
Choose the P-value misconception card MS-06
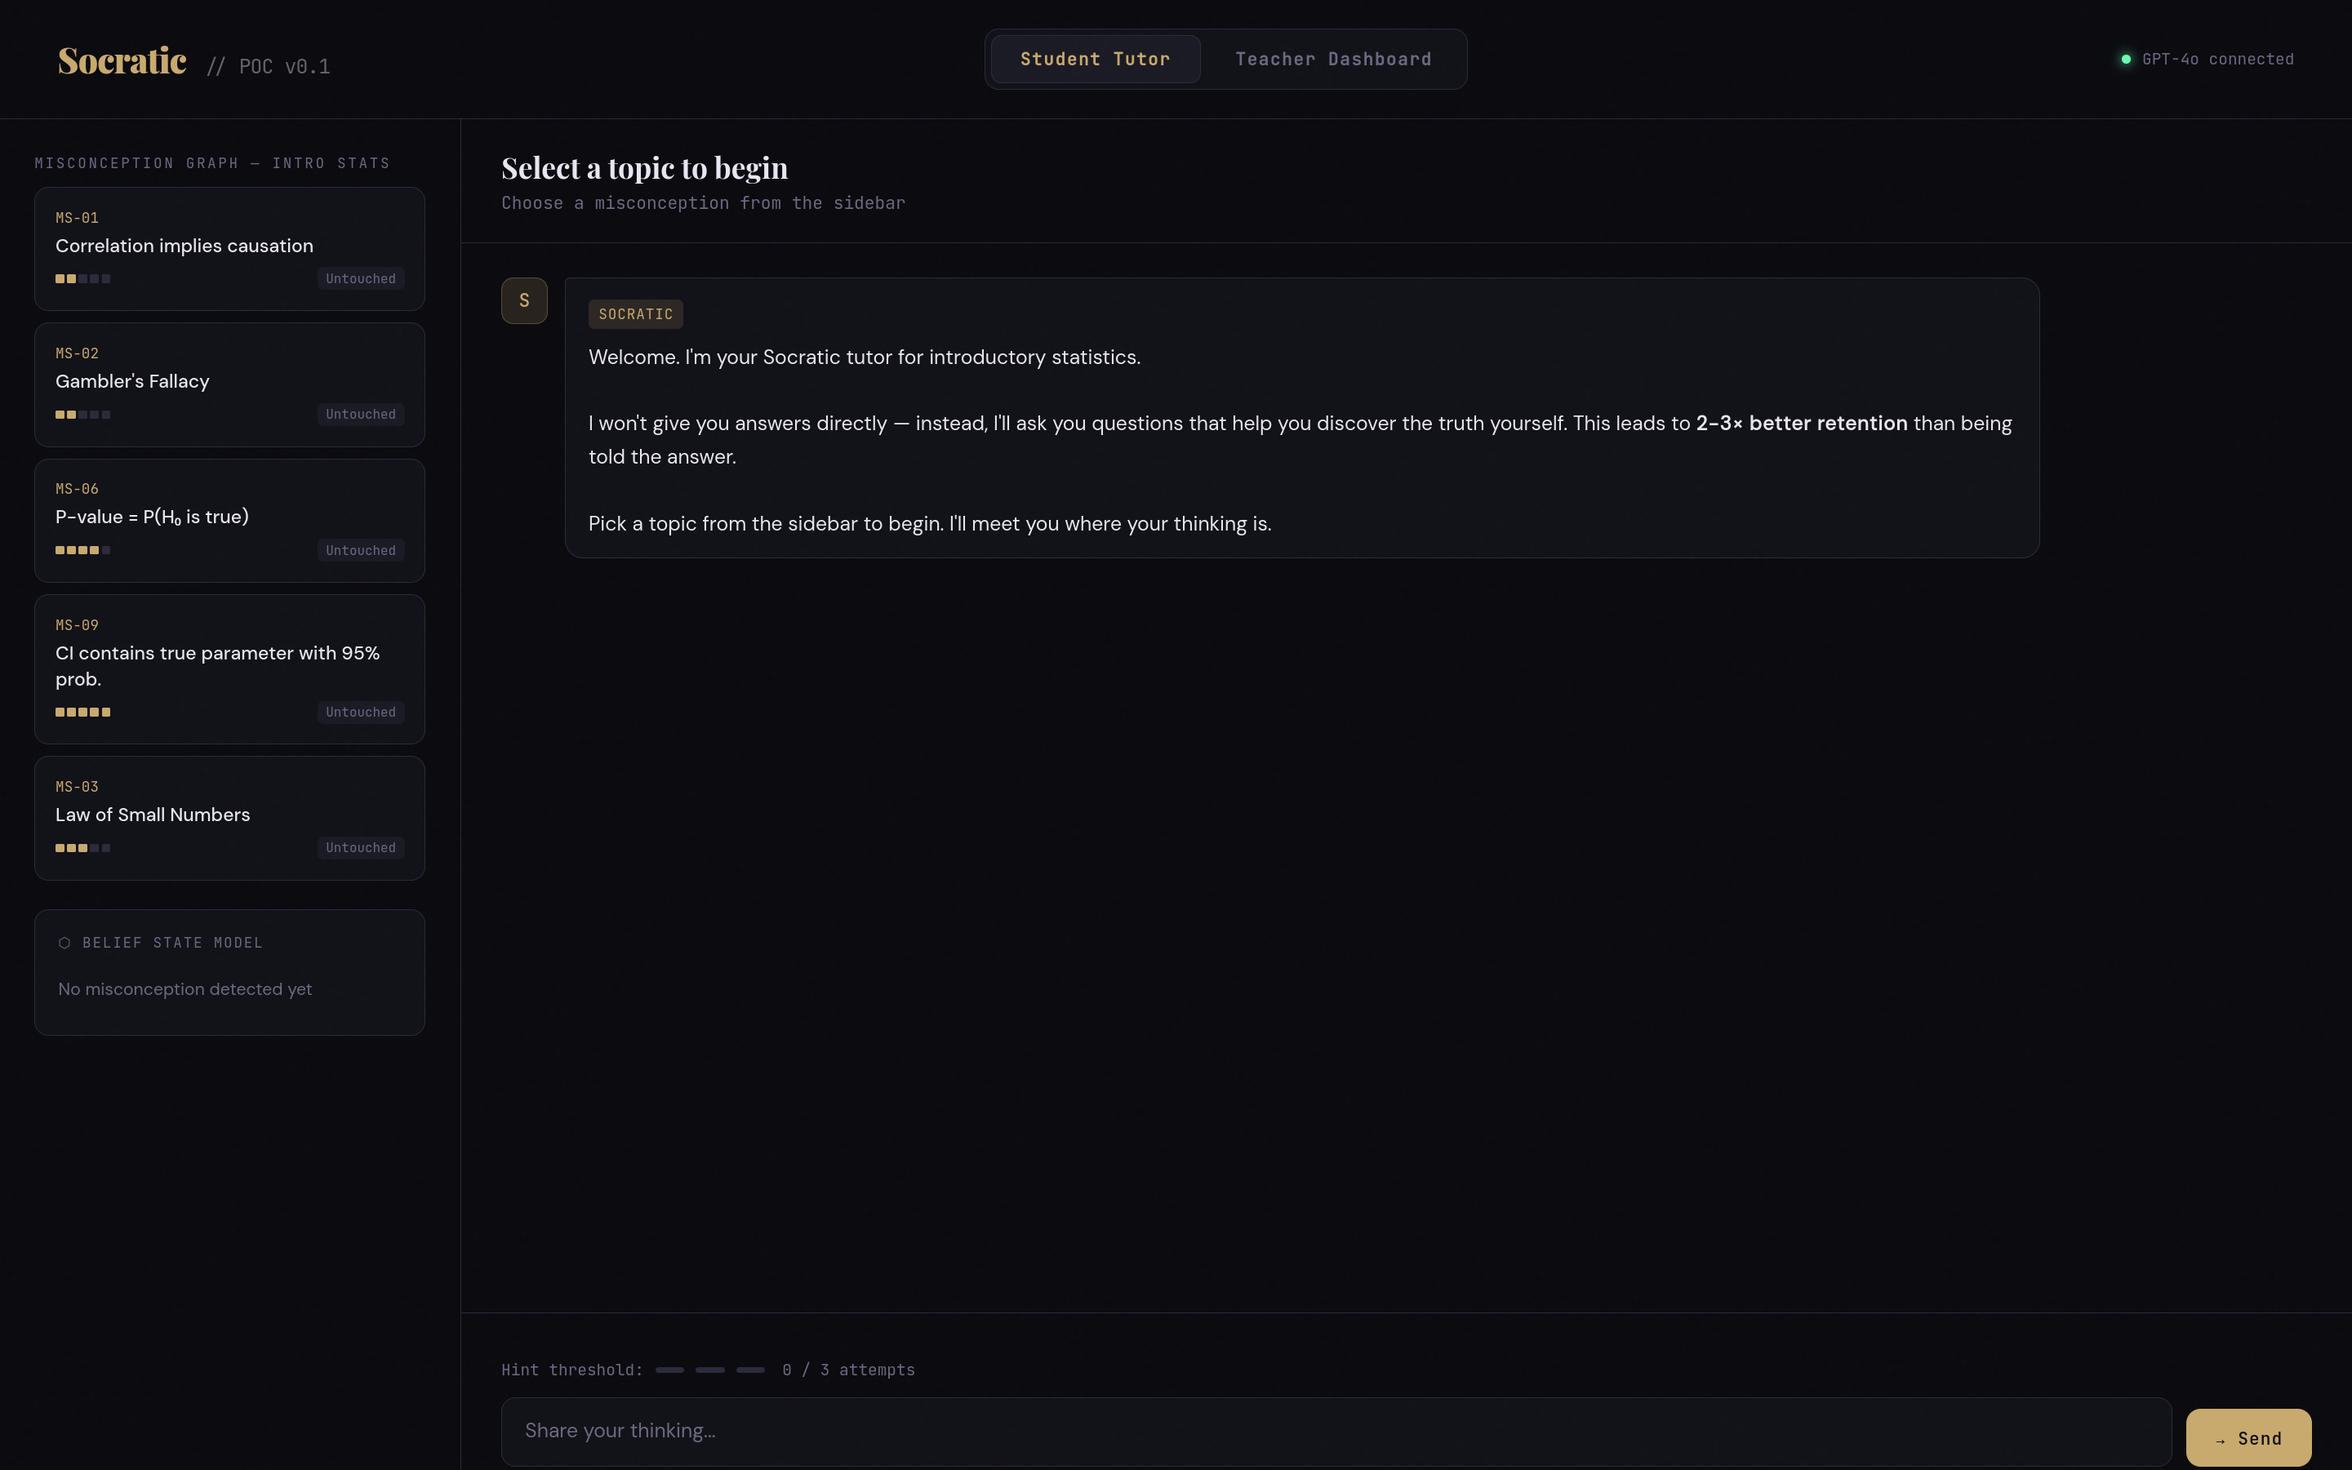[229, 518]
